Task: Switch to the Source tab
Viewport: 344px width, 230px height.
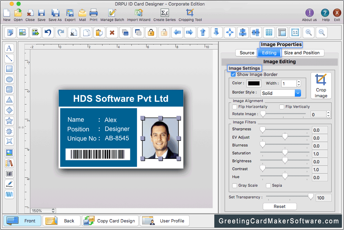Action: 247,53
